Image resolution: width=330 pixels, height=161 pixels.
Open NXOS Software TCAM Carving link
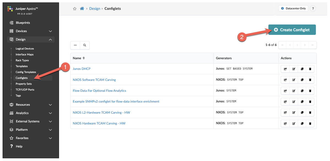(x=94, y=80)
